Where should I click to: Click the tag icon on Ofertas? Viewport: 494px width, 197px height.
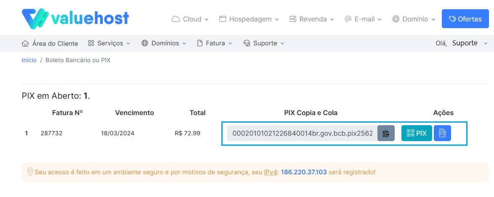[452, 19]
